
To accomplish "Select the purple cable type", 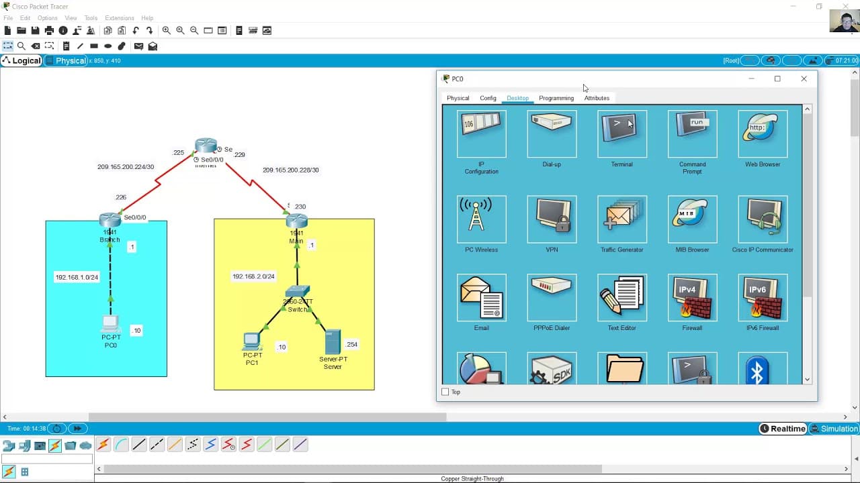I will coord(300,444).
